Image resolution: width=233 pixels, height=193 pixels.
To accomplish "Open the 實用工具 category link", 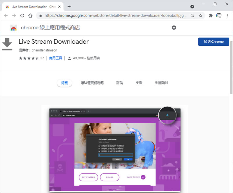I will coord(55,58).
